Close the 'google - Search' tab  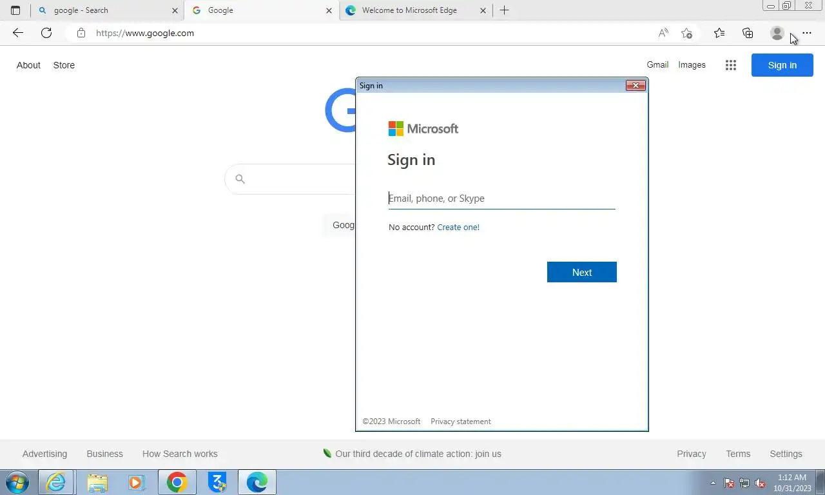pyautogui.click(x=175, y=10)
